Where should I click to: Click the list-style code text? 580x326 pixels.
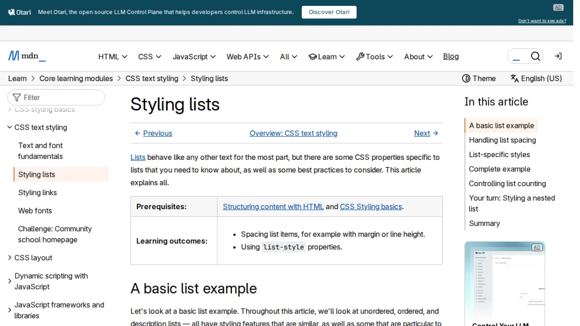(x=283, y=247)
